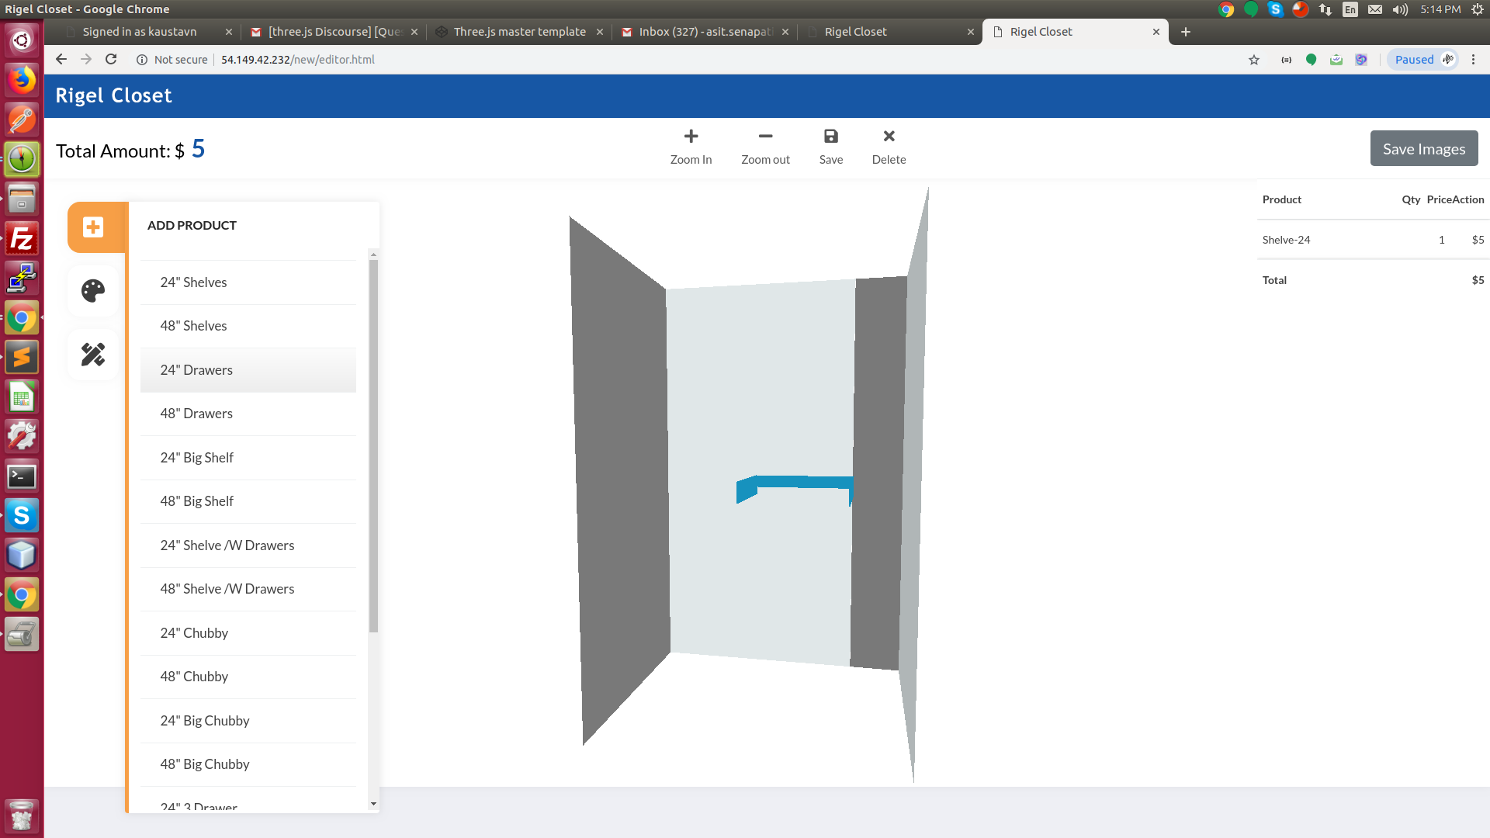Select the 48" Drawers product

click(x=248, y=414)
